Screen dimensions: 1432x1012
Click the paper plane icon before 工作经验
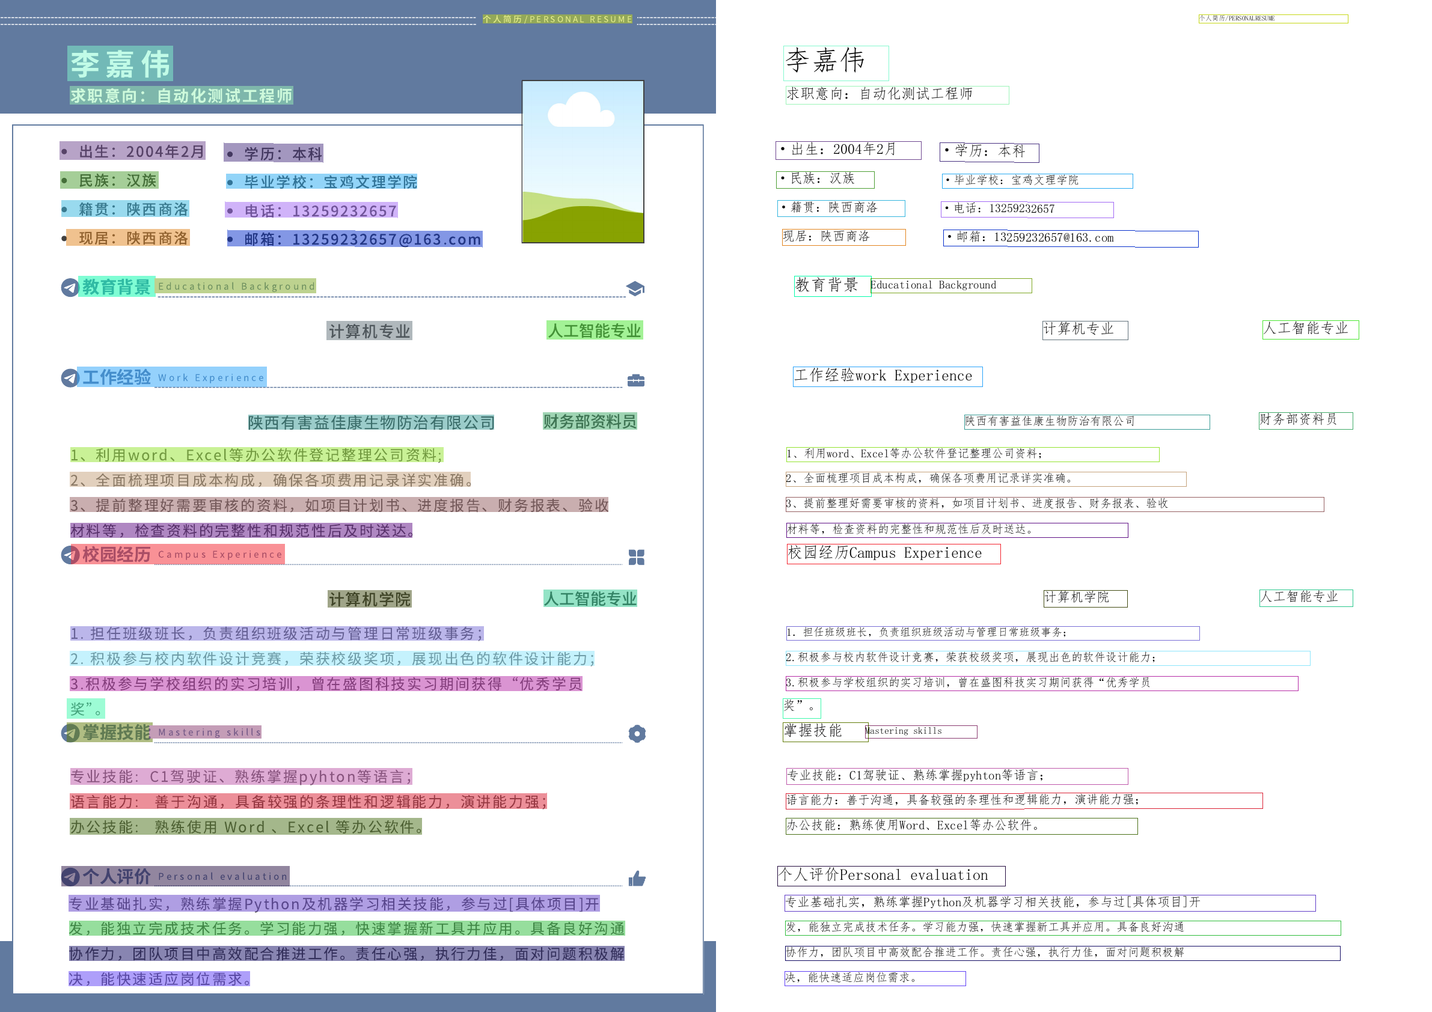point(69,378)
